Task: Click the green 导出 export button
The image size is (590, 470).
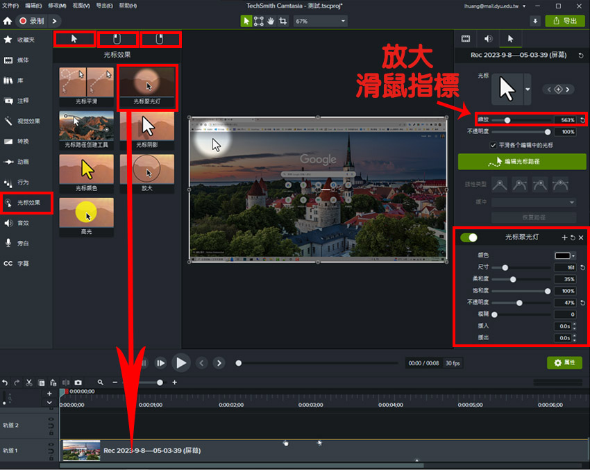Action: pos(564,22)
